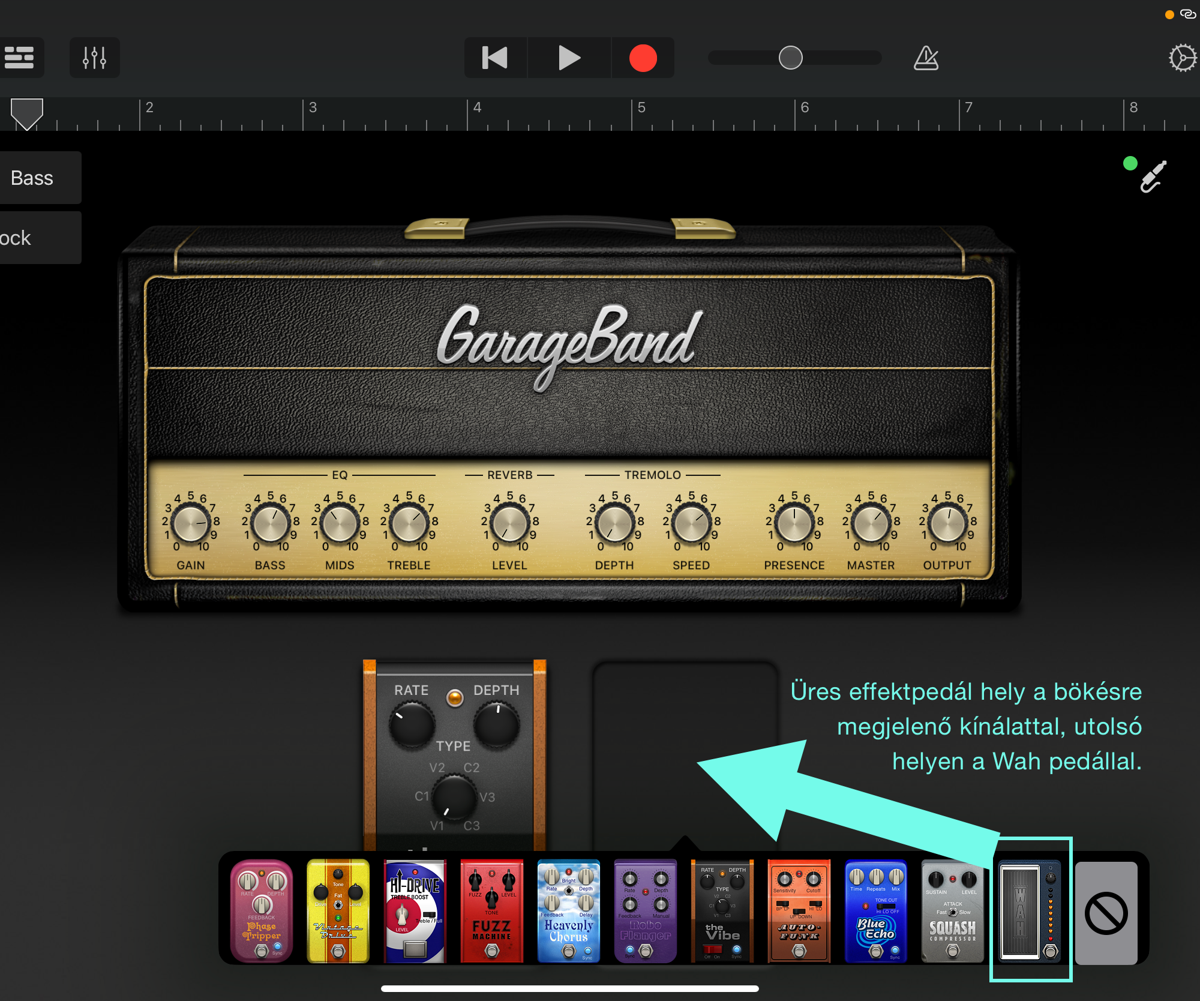The height and width of the screenshot is (1001, 1200).
Task: Choose the Heavenly Chorus pedal
Action: pyautogui.click(x=569, y=911)
